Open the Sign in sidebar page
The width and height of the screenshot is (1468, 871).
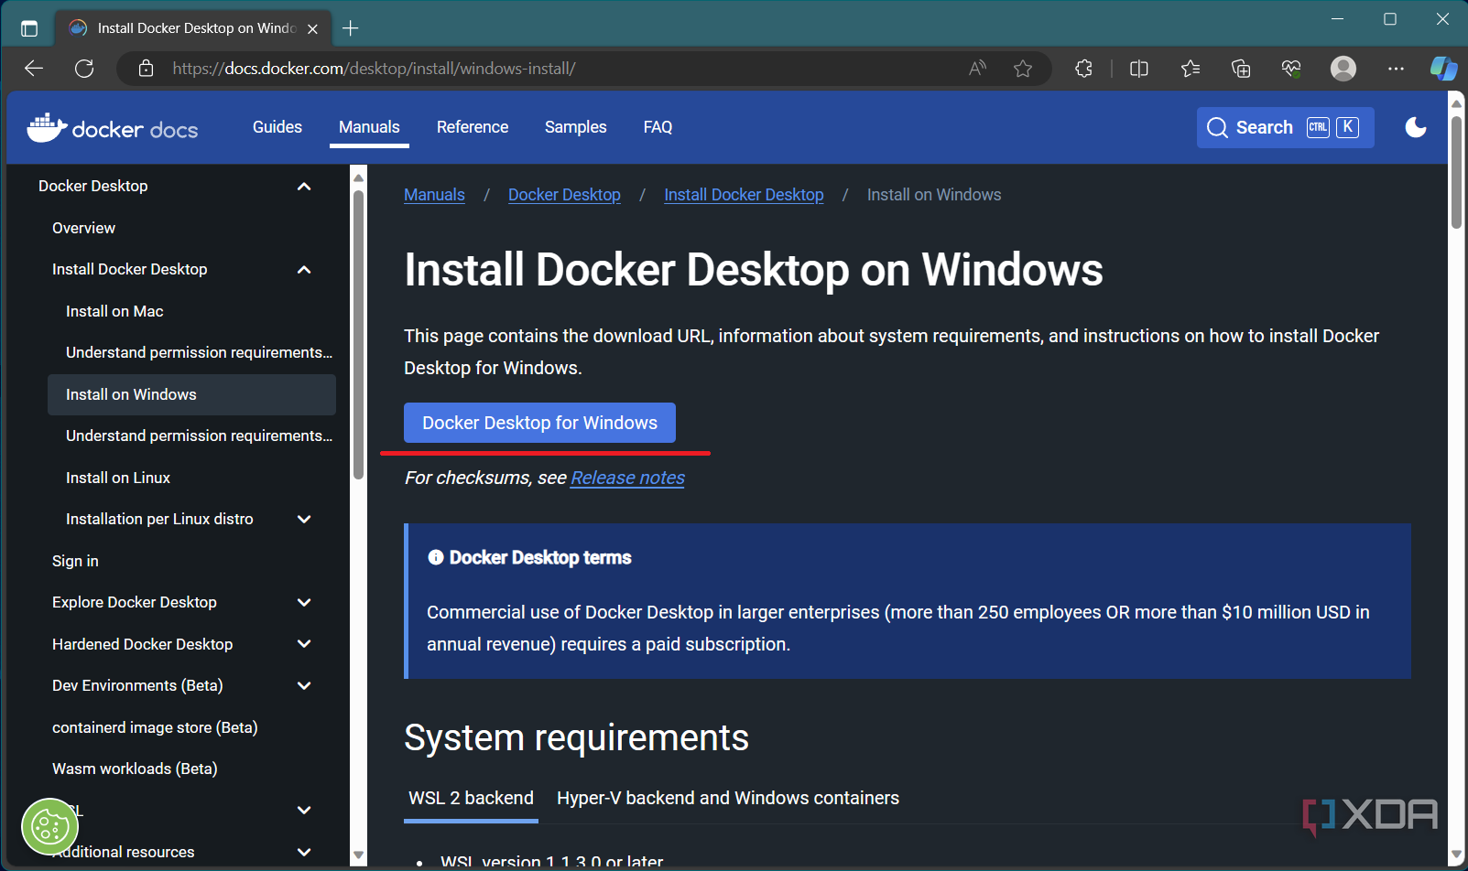tap(75, 561)
